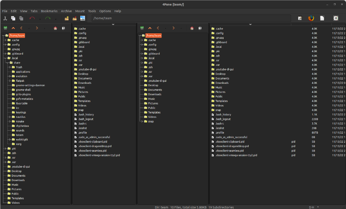Select keyrings folder in left tree
This screenshot has width=346, height=209.
tap(21, 112)
